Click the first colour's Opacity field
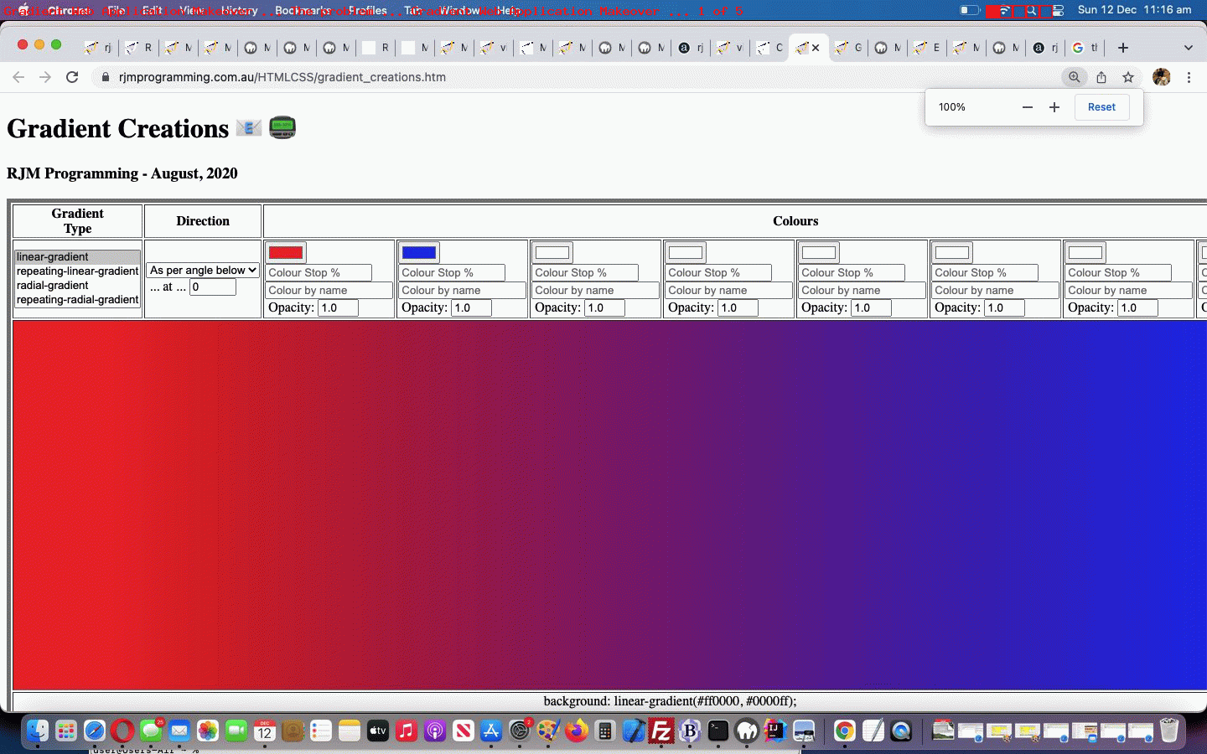 pos(338,307)
